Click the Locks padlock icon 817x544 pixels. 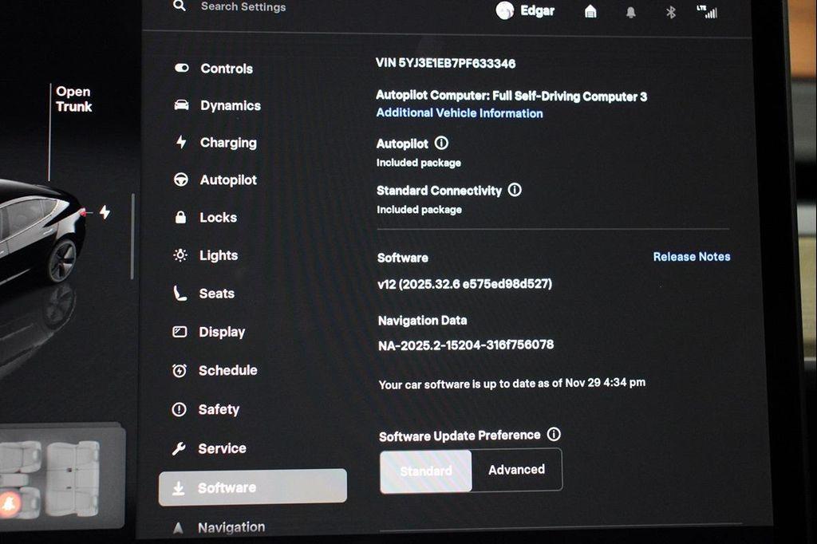(x=180, y=218)
